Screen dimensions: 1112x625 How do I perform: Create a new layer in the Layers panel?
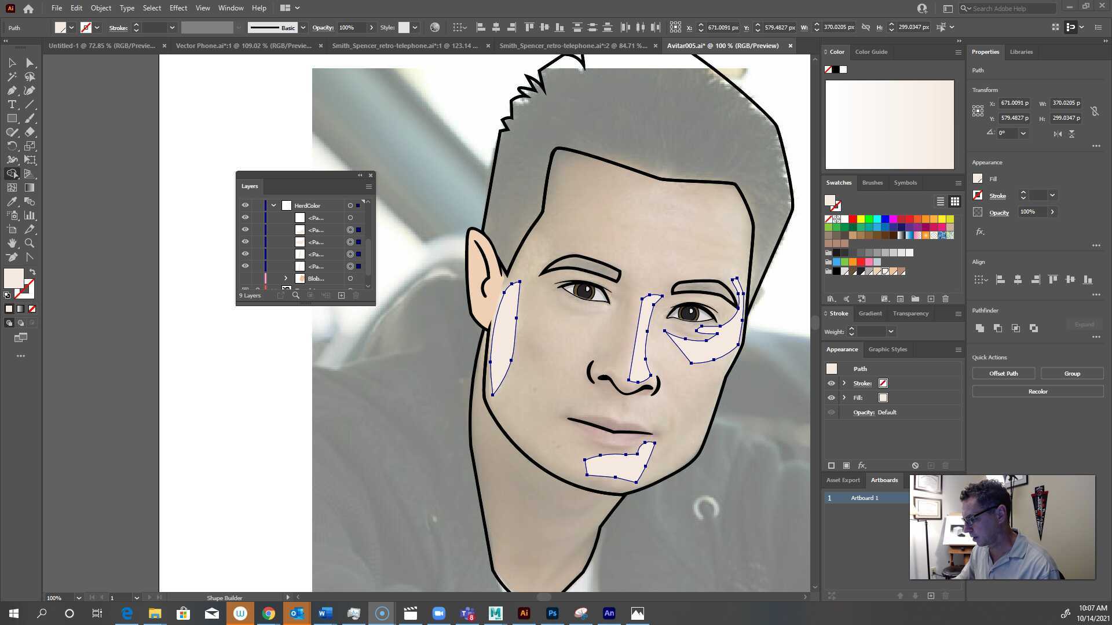point(341,295)
